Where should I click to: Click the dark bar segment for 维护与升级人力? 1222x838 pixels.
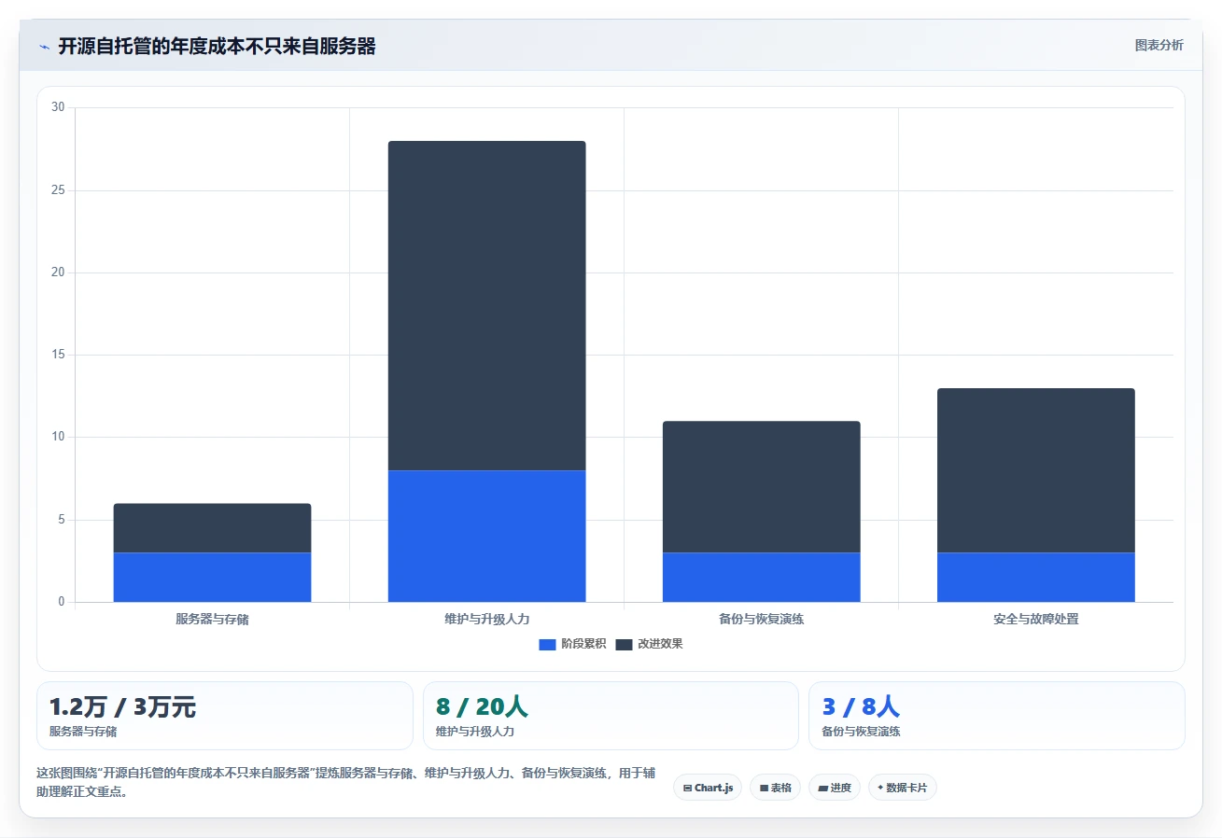486,306
